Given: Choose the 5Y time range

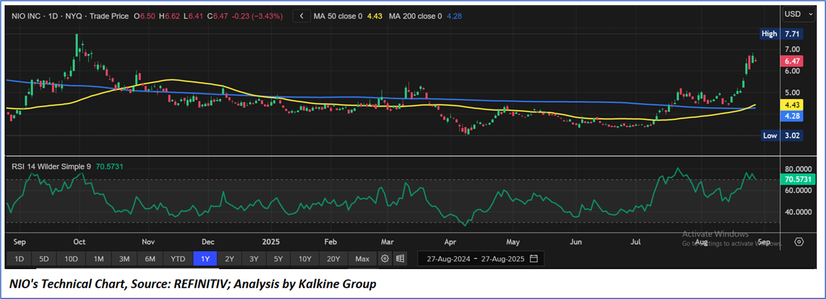Looking at the screenshot, I should [x=278, y=259].
